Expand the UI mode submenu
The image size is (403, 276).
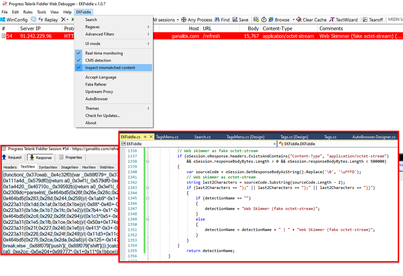point(114,44)
